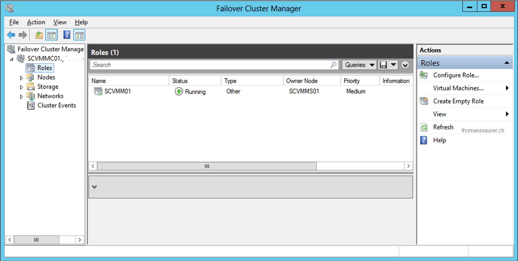
Task: Sort by the Information column header
Action: click(396, 81)
